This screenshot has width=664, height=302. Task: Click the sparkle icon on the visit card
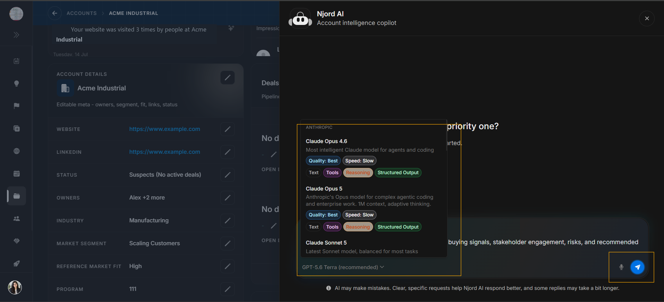(x=231, y=28)
